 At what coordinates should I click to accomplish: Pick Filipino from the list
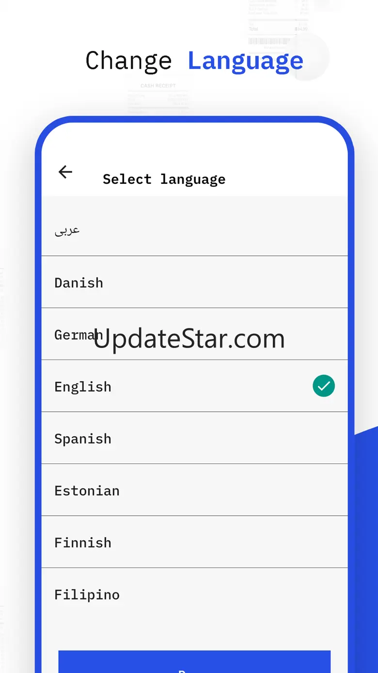coord(194,594)
